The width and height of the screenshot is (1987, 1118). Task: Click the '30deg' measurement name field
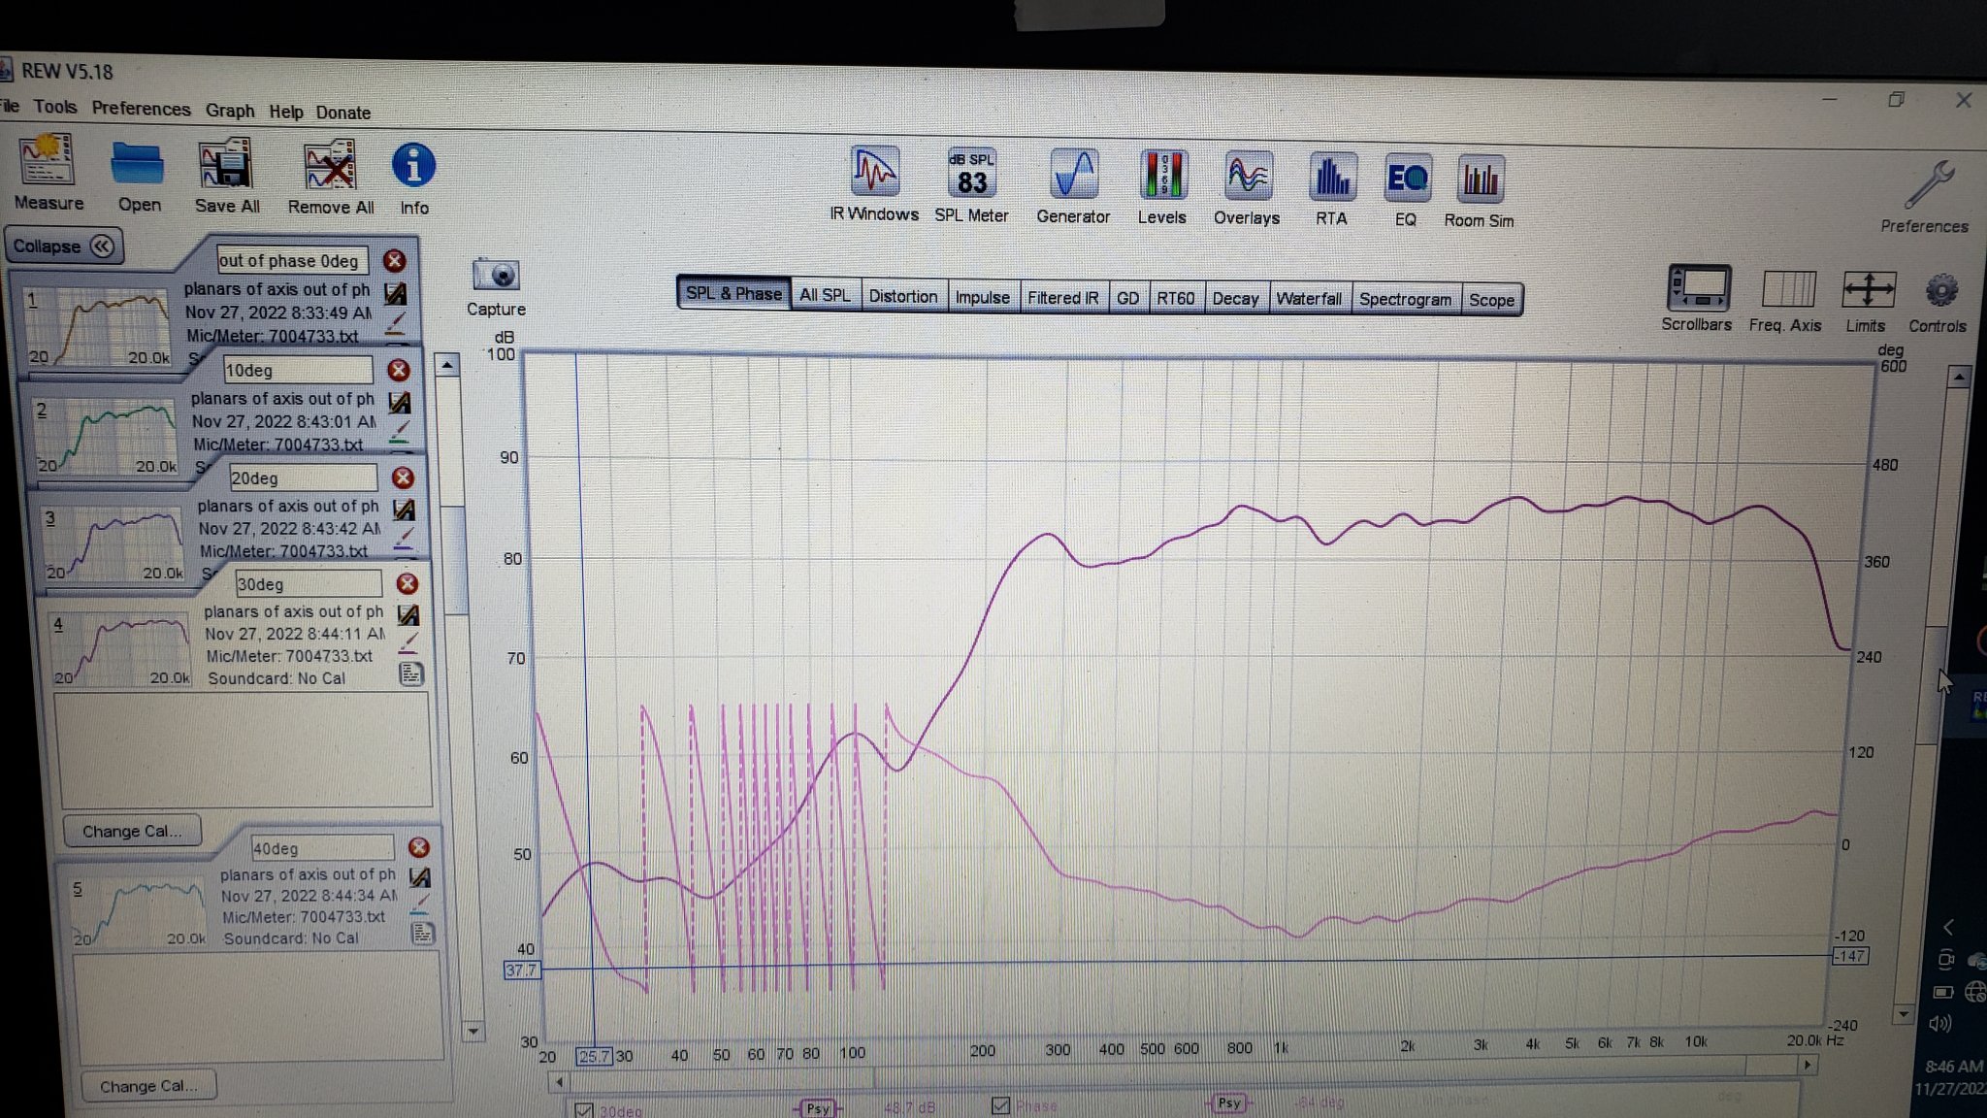(309, 584)
